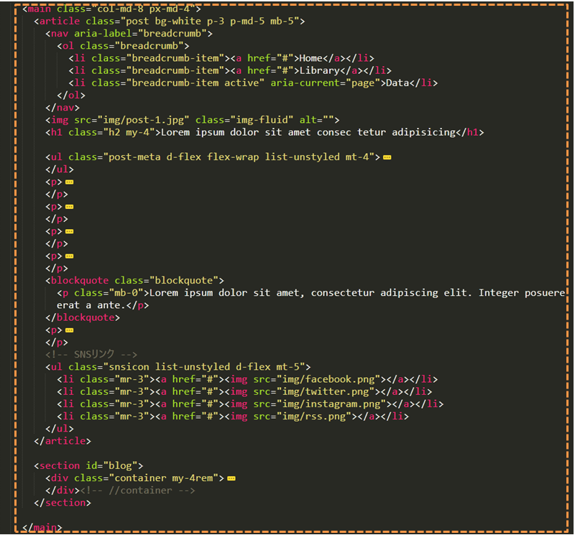Click the //container comment text
Viewport: 575px width, 535px height.
click(137, 490)
